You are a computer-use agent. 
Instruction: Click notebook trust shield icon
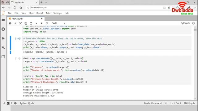point(166,103)
